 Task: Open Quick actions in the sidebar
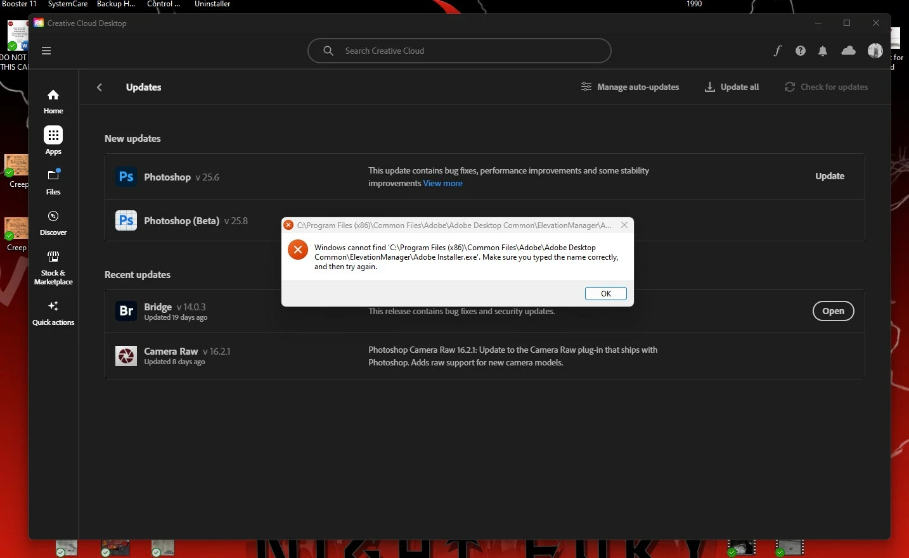[53, 313]
